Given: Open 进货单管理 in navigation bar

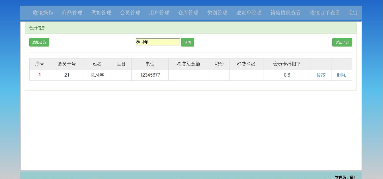Looking at the screenshot, I should 249,13.
